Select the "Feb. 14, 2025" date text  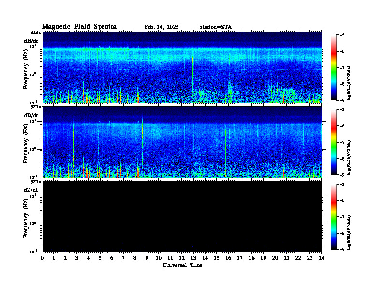pos(162,27)
